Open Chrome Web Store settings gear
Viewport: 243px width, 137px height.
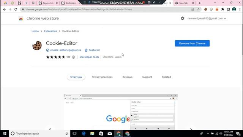click(x=183, y=18)
